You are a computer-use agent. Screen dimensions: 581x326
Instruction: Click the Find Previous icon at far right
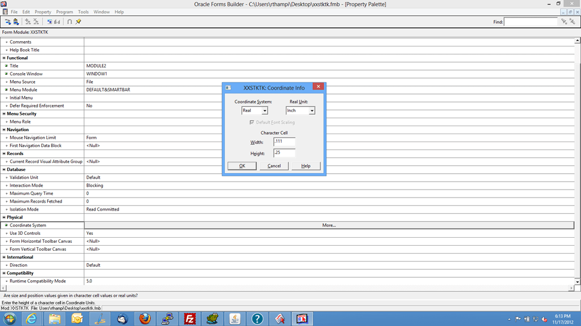[x=572, y=22]
